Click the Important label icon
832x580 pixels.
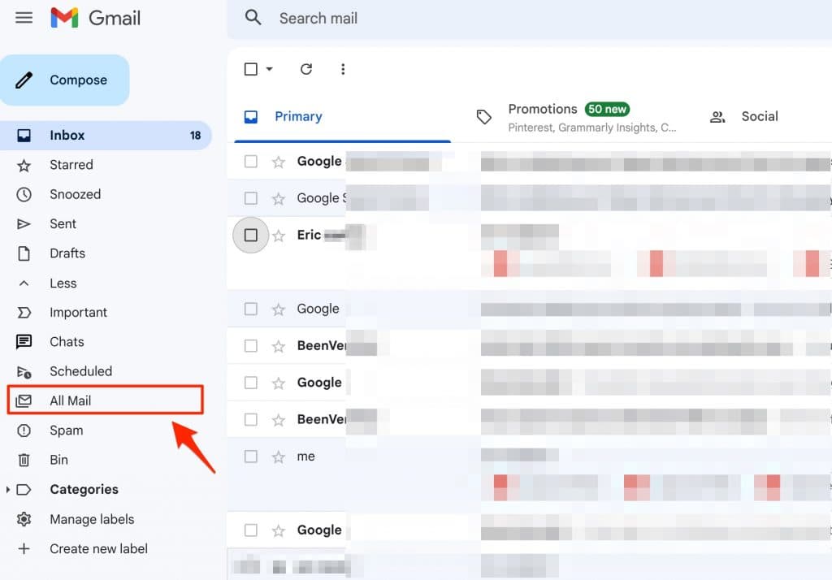coord(24,313)
